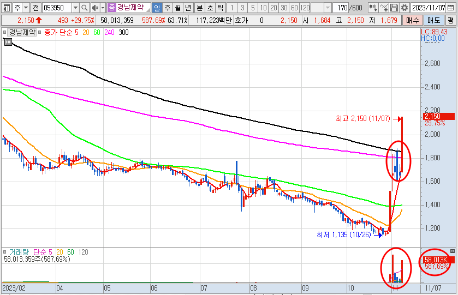Open chart settings gear icon

click(405, 8)
